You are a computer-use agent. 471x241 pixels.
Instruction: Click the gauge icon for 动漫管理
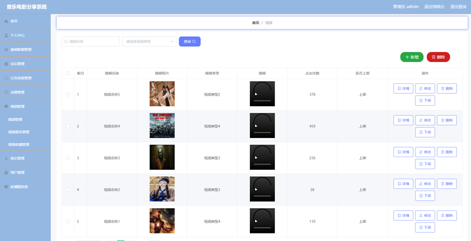pos(6,92)
